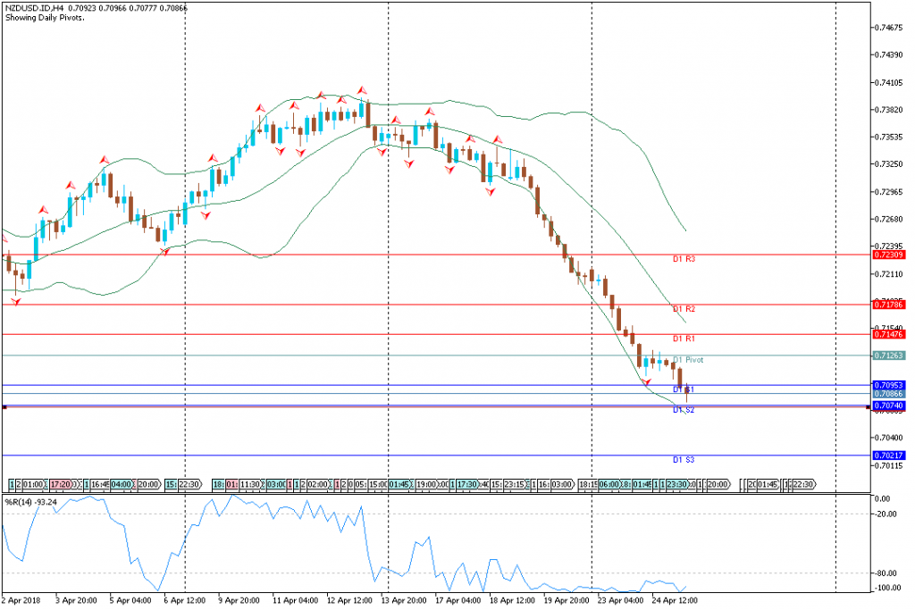The height and width of the screenshot is (610, 915).
Task: Select the D1 R1 resistance line label
Action: 684,338
